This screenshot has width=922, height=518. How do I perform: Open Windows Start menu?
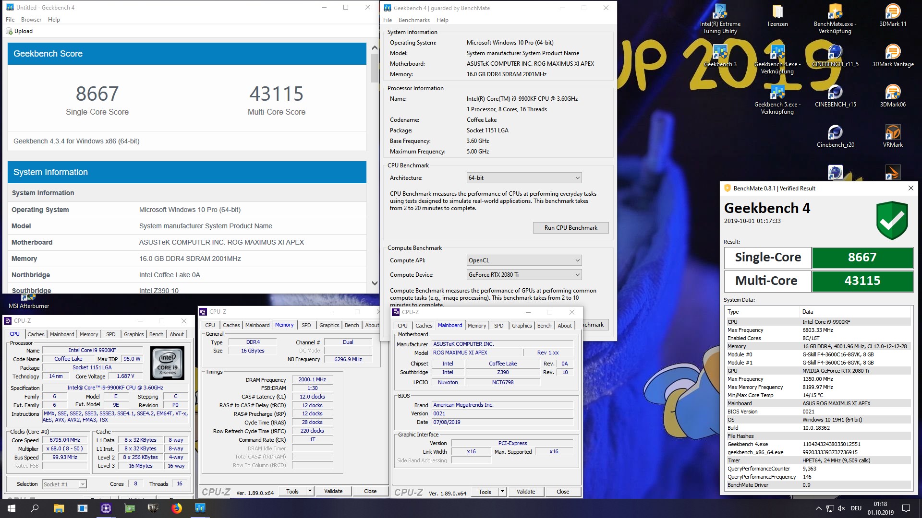tap(12, 508)
